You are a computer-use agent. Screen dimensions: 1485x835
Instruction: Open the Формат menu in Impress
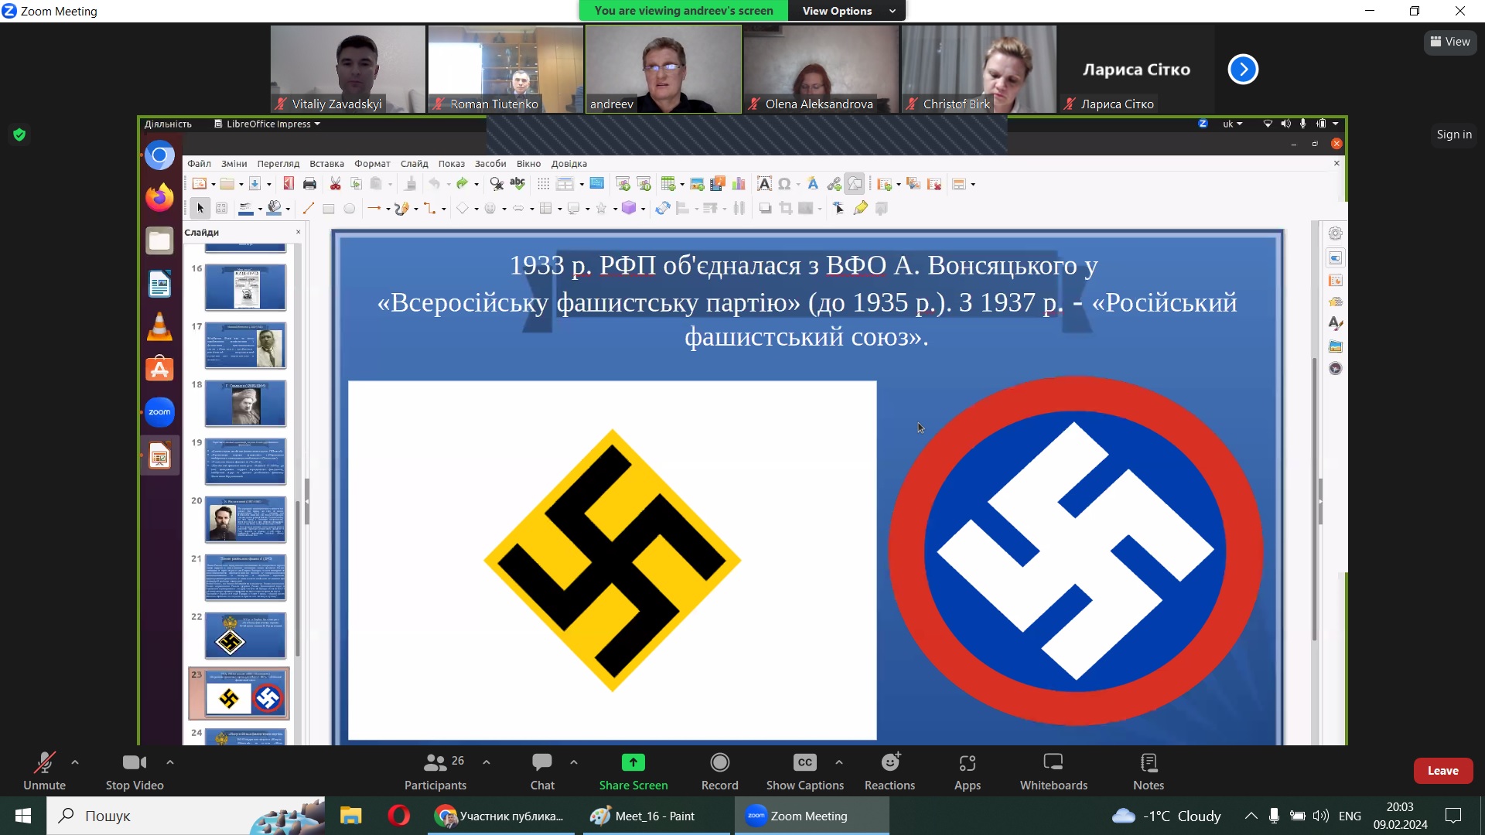pyautogui.click(x=372, y=164)
